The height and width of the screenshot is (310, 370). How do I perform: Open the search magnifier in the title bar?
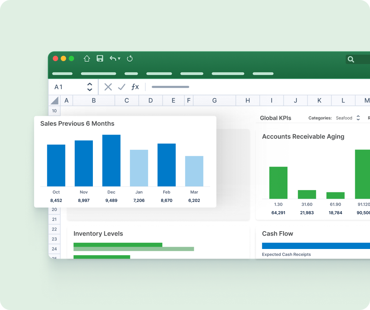point(350,59)
